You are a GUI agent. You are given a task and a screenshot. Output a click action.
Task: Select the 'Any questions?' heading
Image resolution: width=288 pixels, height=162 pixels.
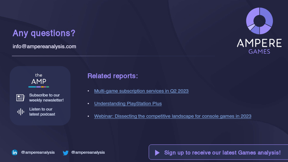pos(44,33)
